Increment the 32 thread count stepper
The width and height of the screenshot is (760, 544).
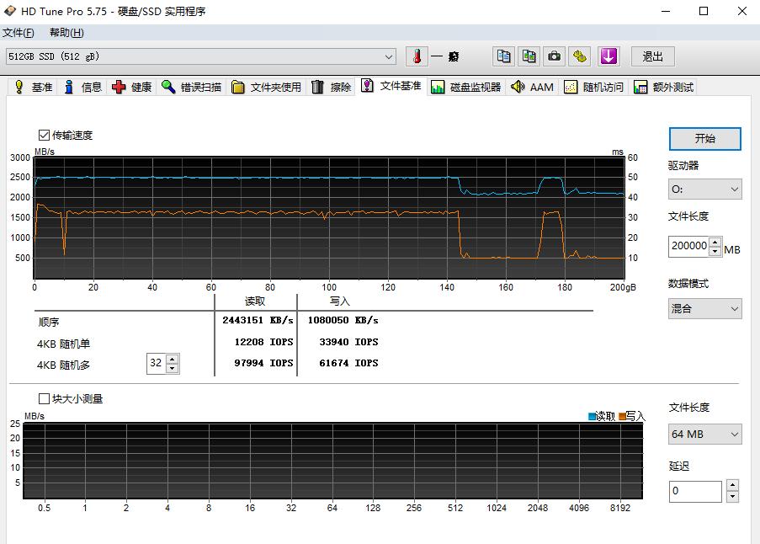pyautogui.click(x=173, y=358)
